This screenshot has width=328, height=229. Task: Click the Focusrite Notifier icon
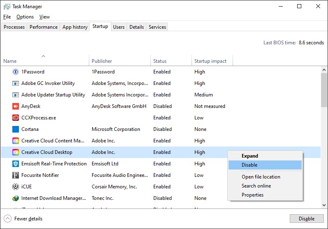pos(16,175)
